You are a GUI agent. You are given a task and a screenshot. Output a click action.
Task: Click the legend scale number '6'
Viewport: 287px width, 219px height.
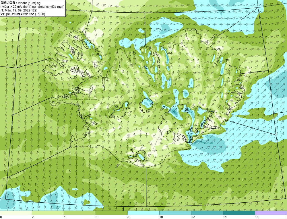[96, 217]
